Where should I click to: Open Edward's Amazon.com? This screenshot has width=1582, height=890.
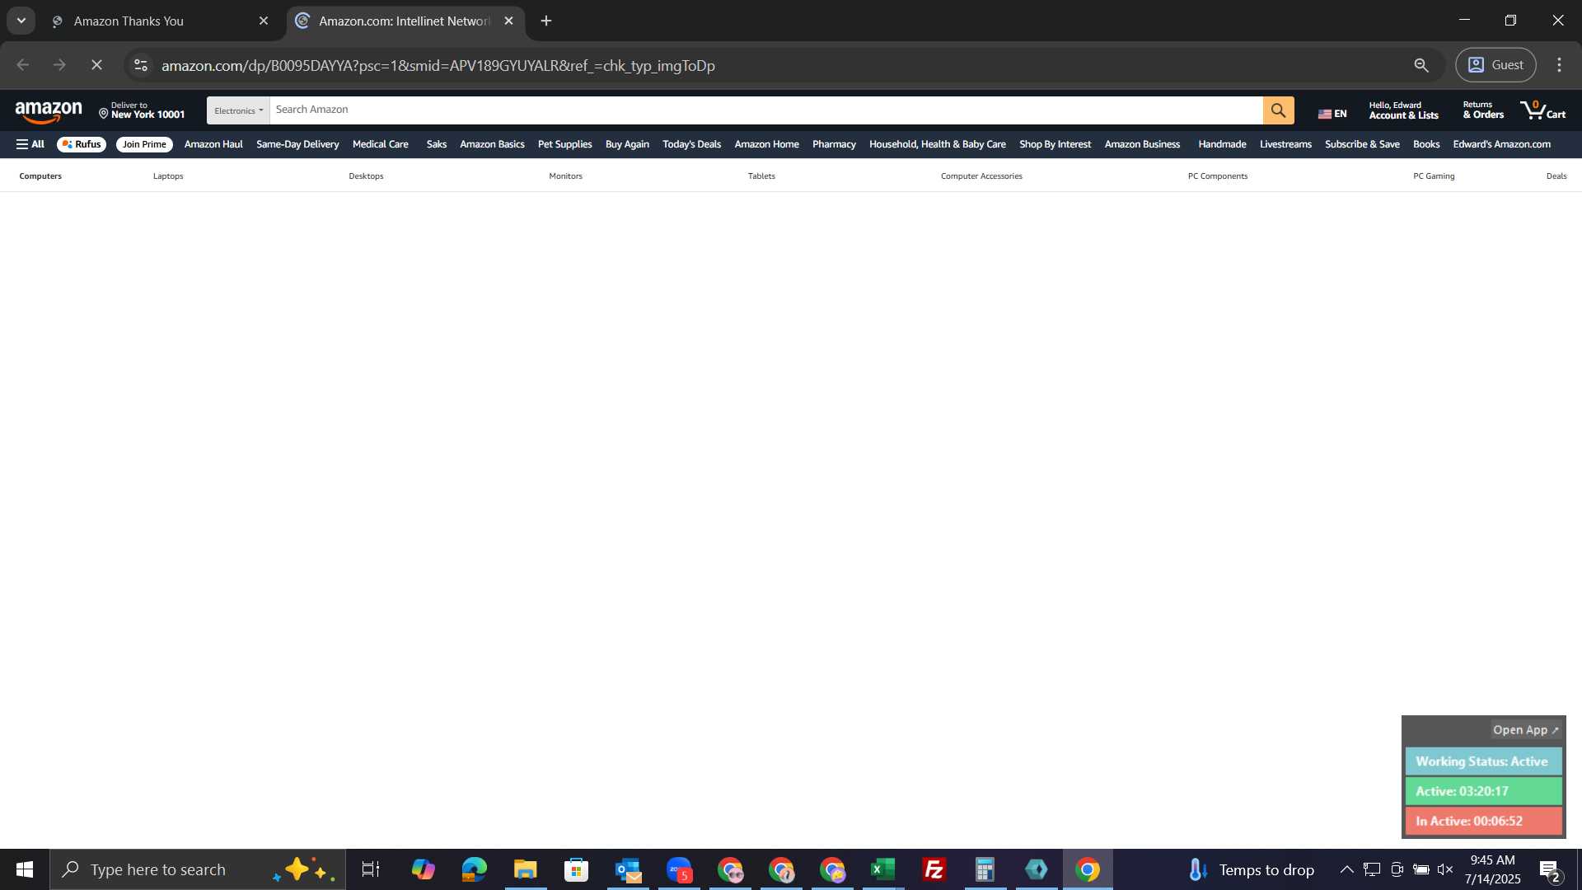point(1501,144)
